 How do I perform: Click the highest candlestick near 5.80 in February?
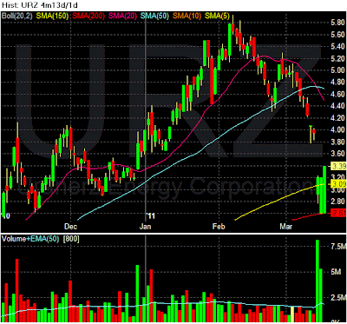point(232,29)
